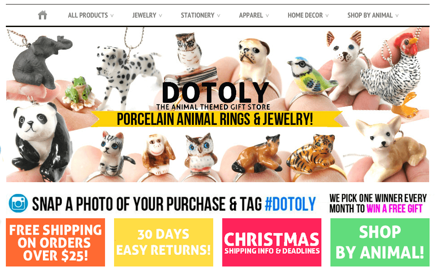Expand the Jewelry dropdown arrow
The image size is (435, 271).
[160, 16]
